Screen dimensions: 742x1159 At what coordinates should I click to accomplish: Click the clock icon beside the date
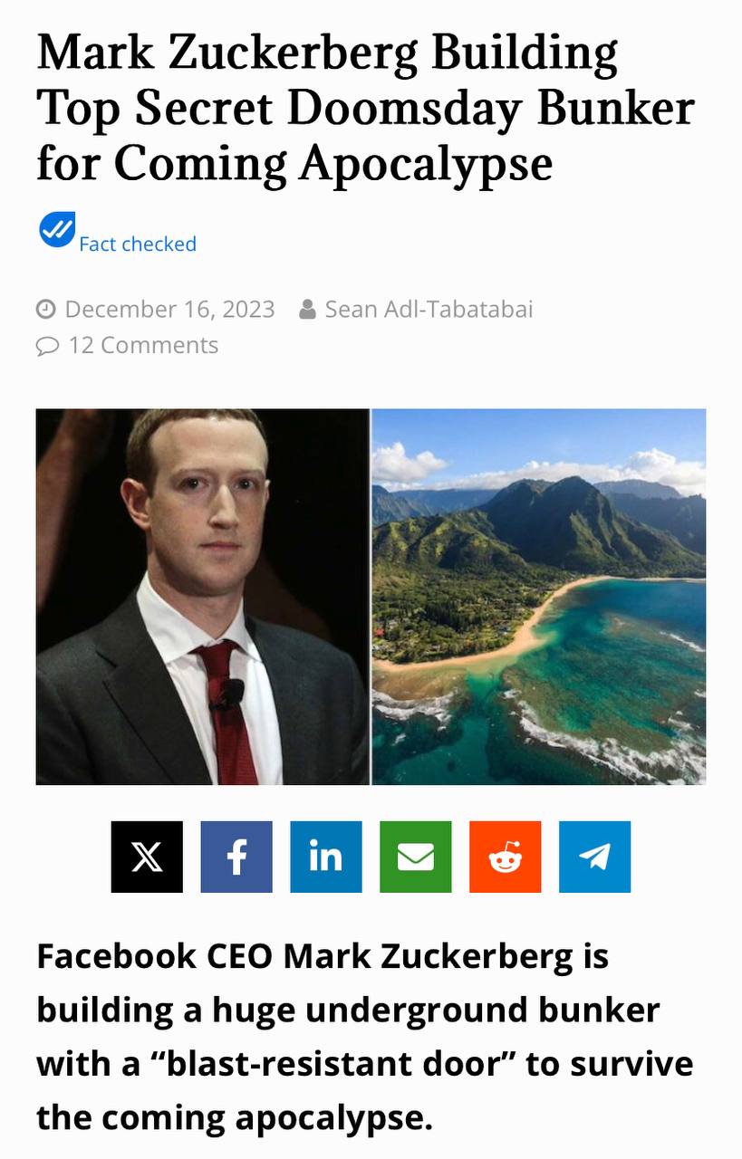tap(46, 310)
